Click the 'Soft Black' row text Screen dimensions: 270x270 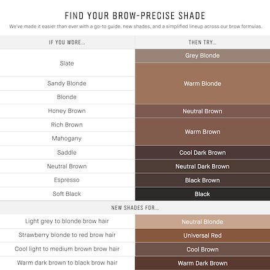click(67, 194)
